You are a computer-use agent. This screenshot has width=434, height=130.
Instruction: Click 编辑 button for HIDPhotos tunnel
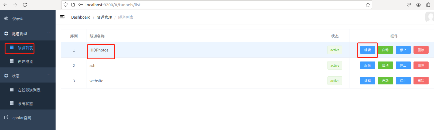pos(367,50)
